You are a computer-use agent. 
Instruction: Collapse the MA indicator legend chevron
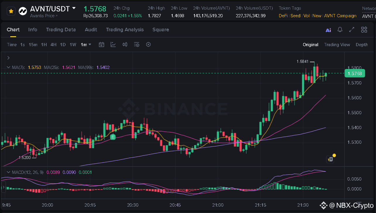(8, 67)
